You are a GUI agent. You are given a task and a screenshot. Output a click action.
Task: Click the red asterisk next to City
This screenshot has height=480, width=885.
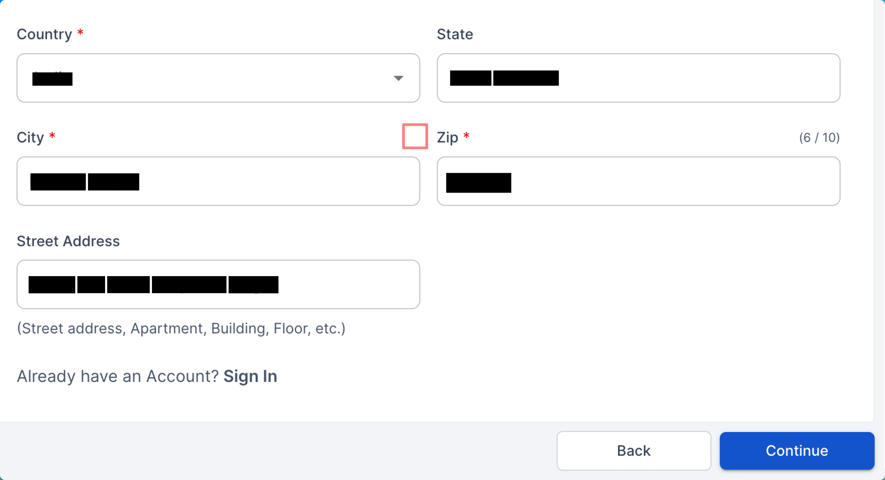pyautogui.click(x=52, y=136)
